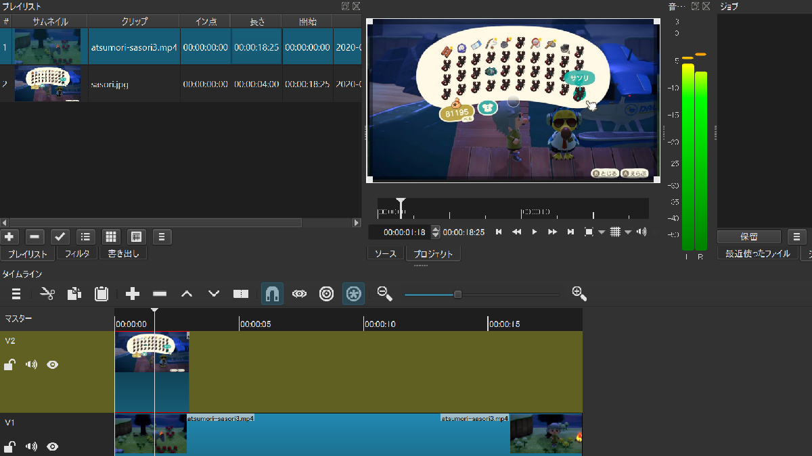Image resolution: width=812 pixels, height=456 pixels.
Task: Click the scissors Cut icon in timeline toolbar
Action: [47, 294]
